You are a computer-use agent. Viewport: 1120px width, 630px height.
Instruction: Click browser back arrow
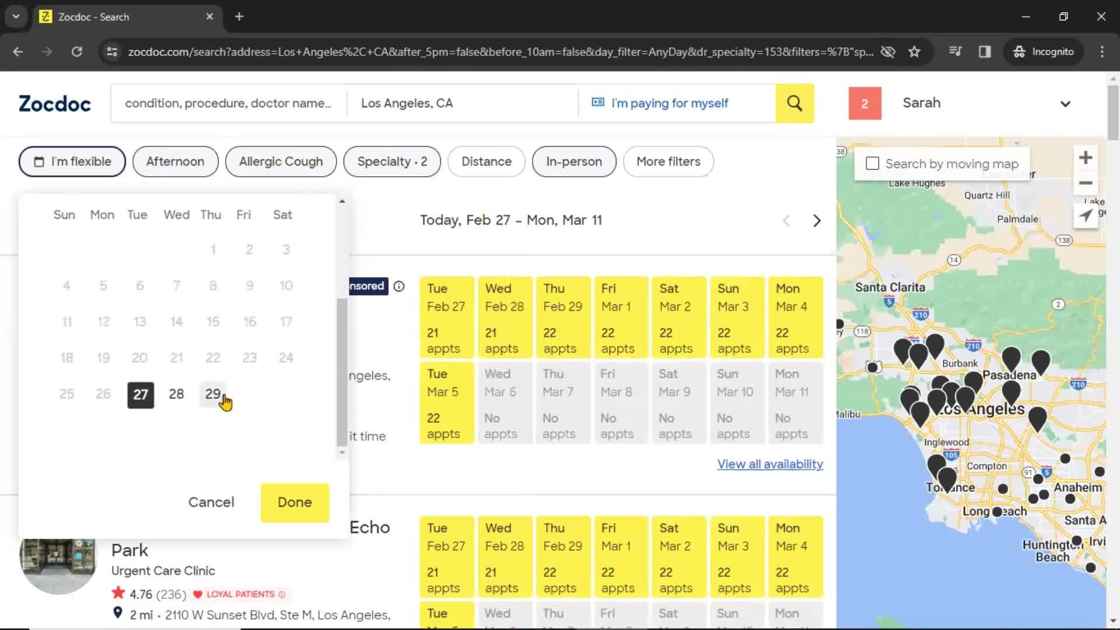pos(18,52)
